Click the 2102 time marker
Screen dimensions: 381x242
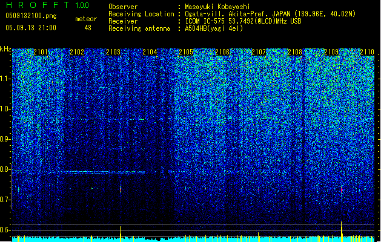[x=77, y=52]
